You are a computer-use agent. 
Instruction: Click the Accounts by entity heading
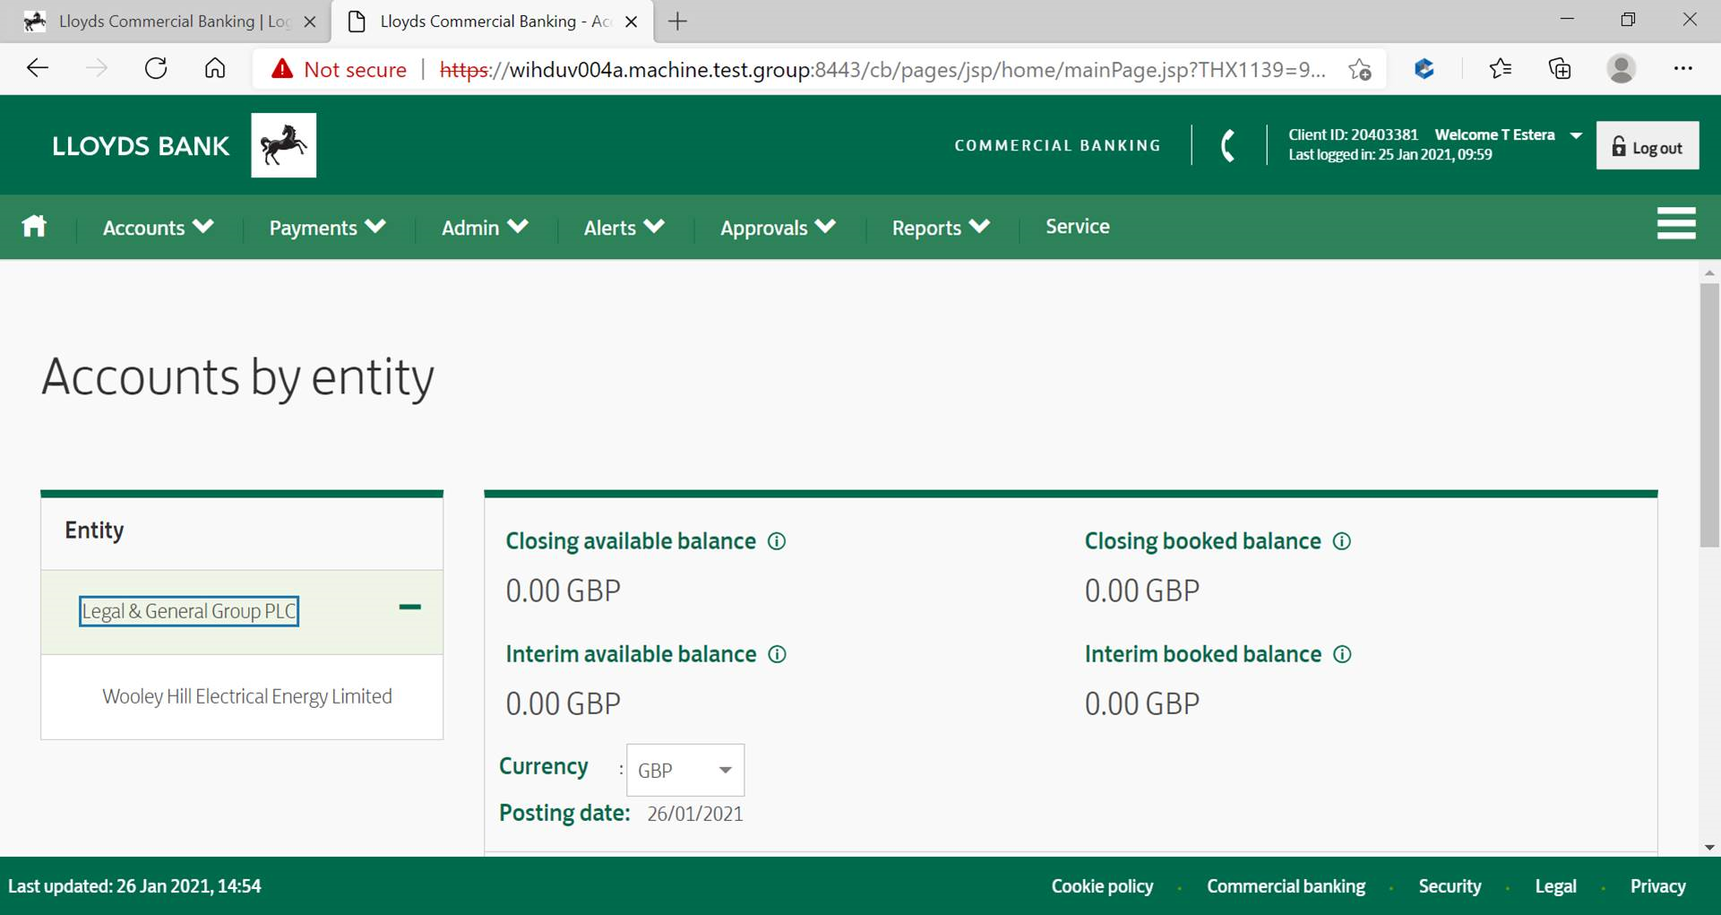pos(237,376)
